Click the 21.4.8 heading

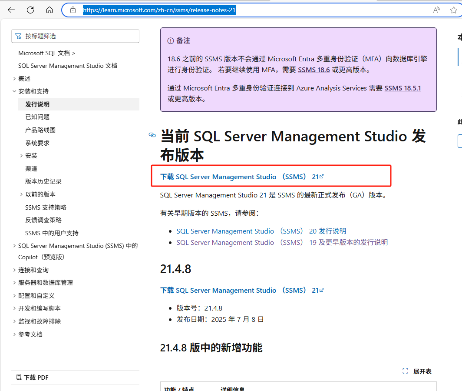pyautogui.click(x=175, y=269)
